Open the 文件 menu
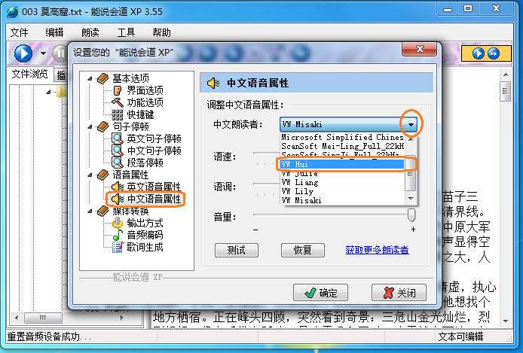 coord(20,32)
